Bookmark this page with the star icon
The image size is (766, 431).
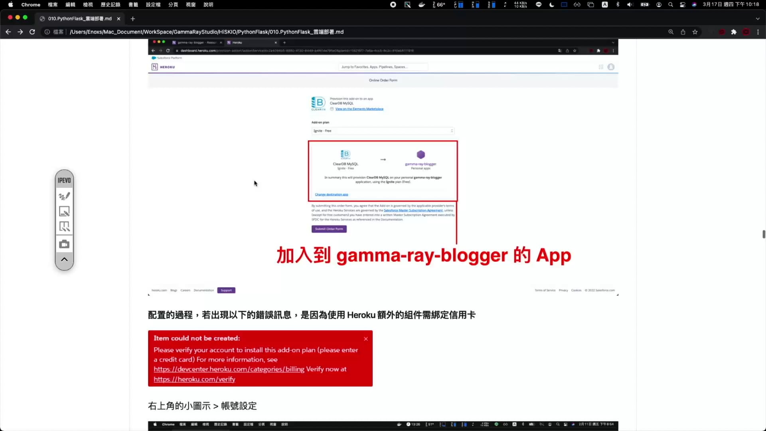[695, 32]
